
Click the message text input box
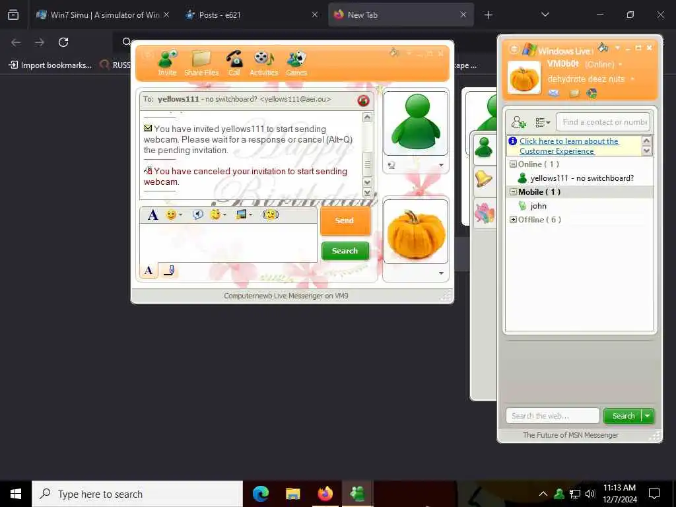pos(228,243)
